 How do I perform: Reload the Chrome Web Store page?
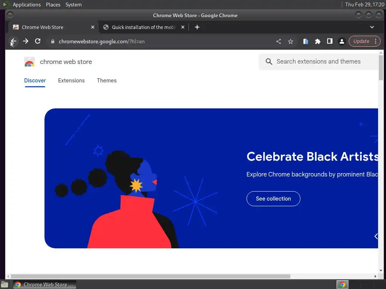(38, 41)
